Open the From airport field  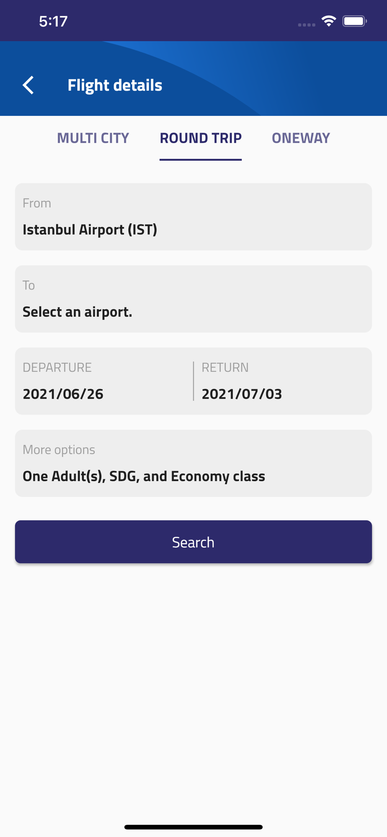193,217
